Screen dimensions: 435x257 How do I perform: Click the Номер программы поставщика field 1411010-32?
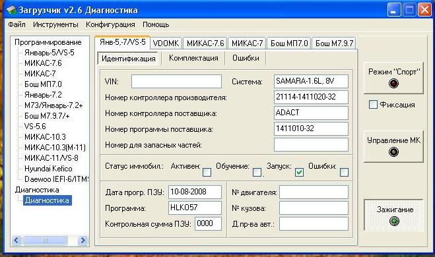coord(311,128)
